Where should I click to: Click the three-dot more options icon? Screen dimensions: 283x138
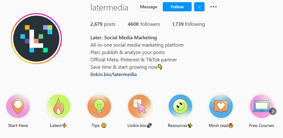pyautogui.click(x=213, y=7)
